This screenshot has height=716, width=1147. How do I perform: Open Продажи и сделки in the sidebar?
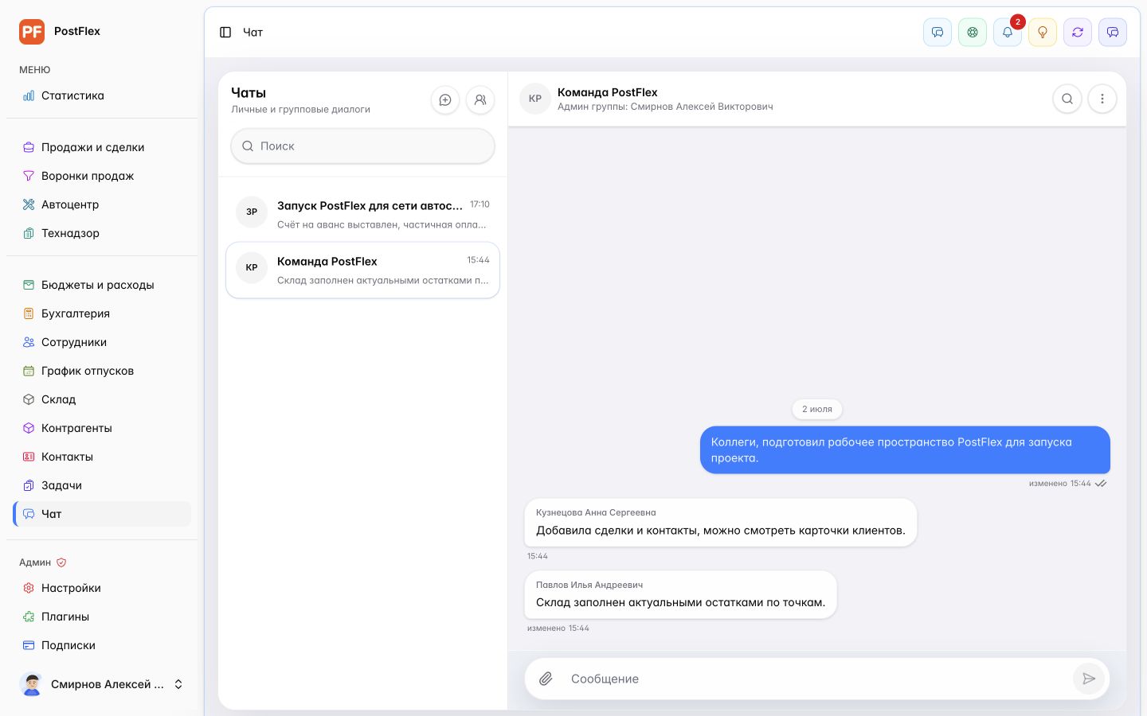tap(102, 147)
